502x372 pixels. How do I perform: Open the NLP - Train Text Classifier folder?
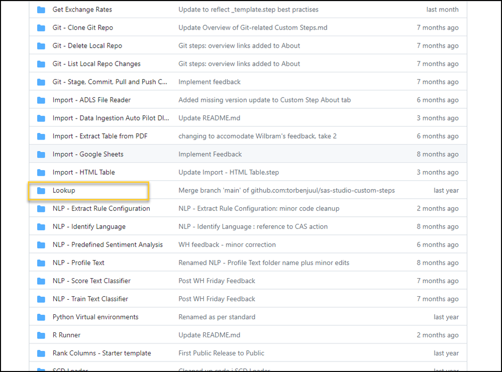90,299
